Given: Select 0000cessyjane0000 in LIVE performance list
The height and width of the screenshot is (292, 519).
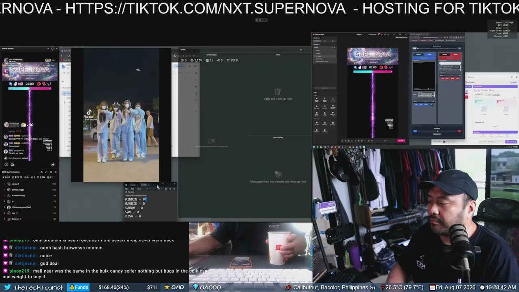Looking at the screenshot, I should [30, 207].
